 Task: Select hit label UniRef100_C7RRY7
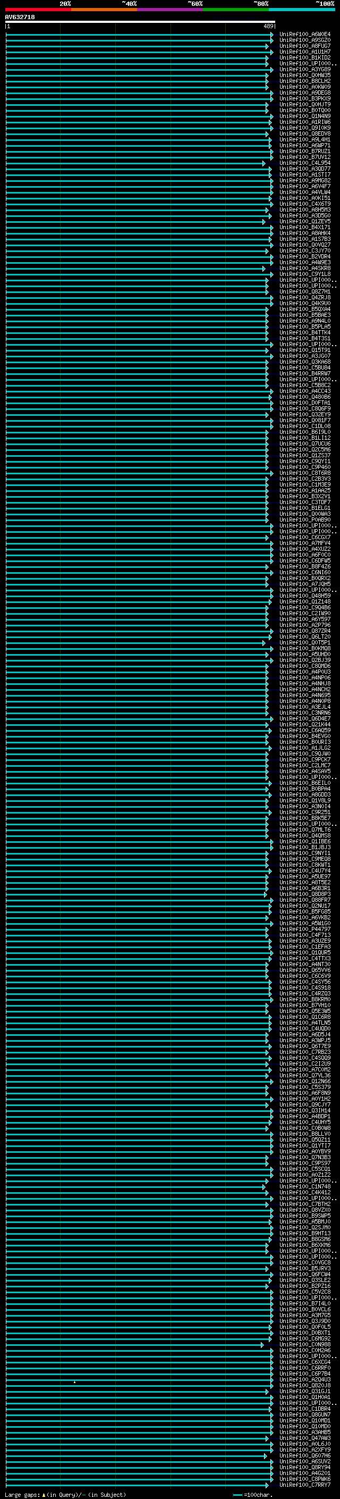(x=305, y=1485)
